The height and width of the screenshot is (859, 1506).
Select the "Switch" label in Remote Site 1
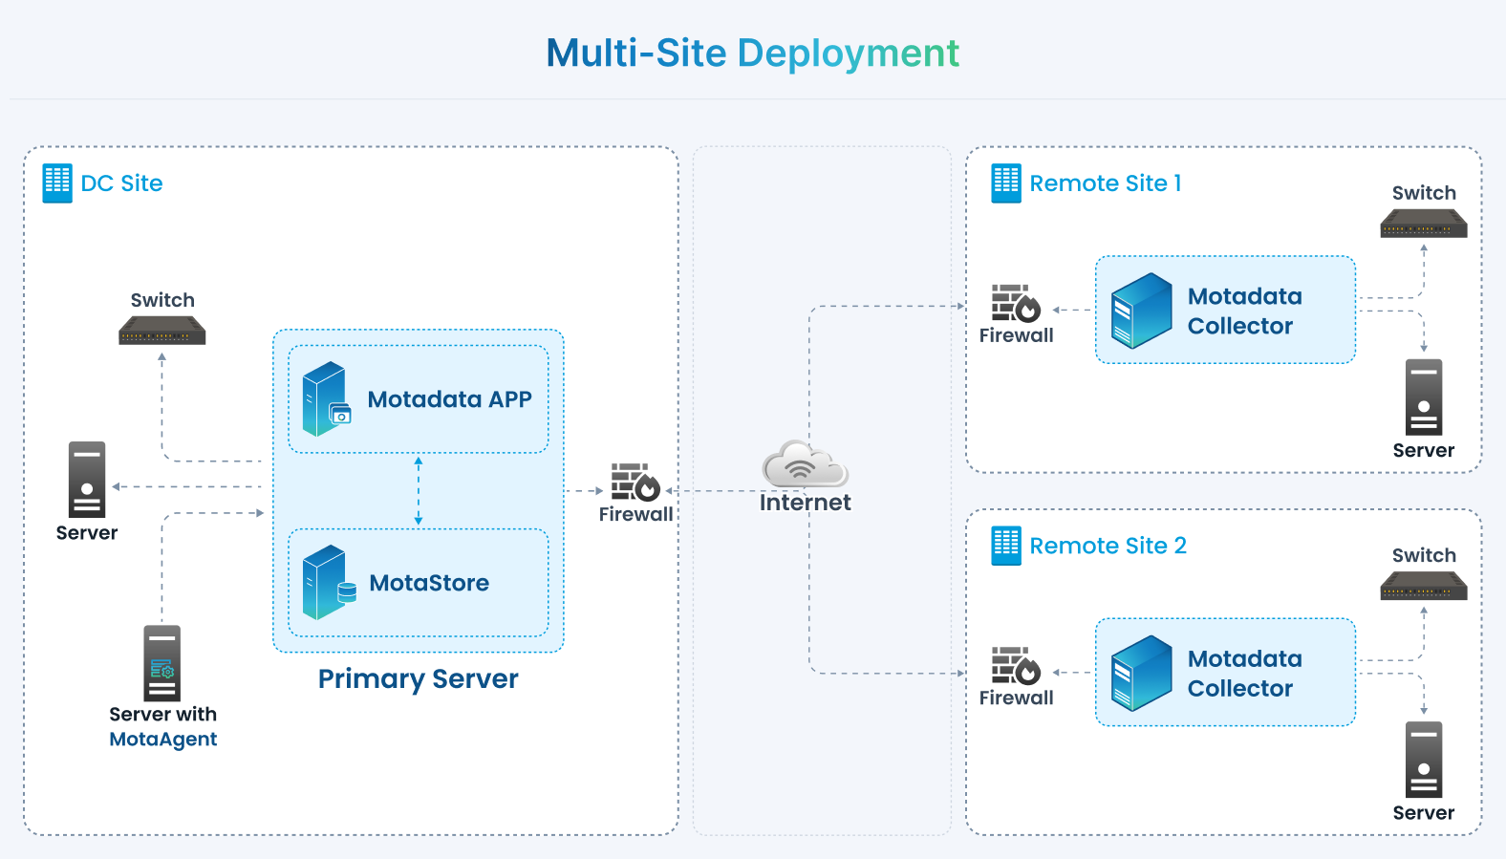tap(1424, 193)
